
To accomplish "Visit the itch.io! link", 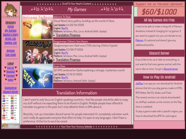I will click(11, 68).
